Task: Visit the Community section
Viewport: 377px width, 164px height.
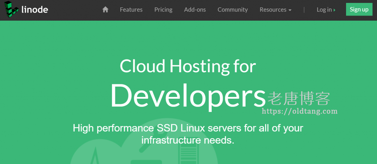Action: coord(233,10)
